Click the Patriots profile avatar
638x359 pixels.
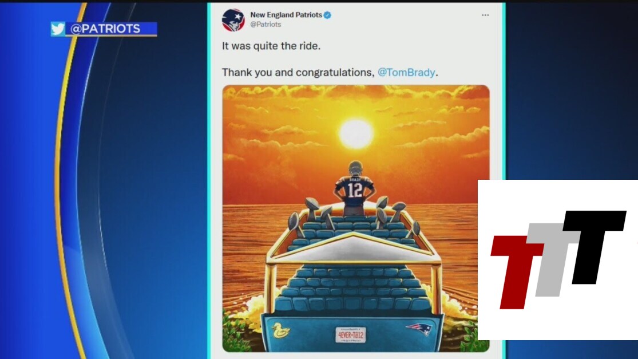tap(233, 20)
